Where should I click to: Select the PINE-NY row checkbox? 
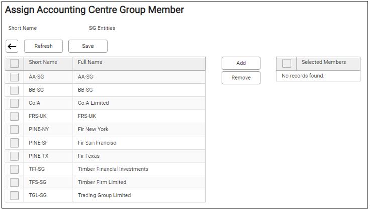click(14, 129)
